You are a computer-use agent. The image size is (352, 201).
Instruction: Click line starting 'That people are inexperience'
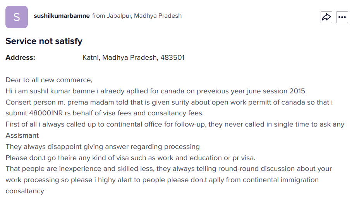(x=168, y=169)
